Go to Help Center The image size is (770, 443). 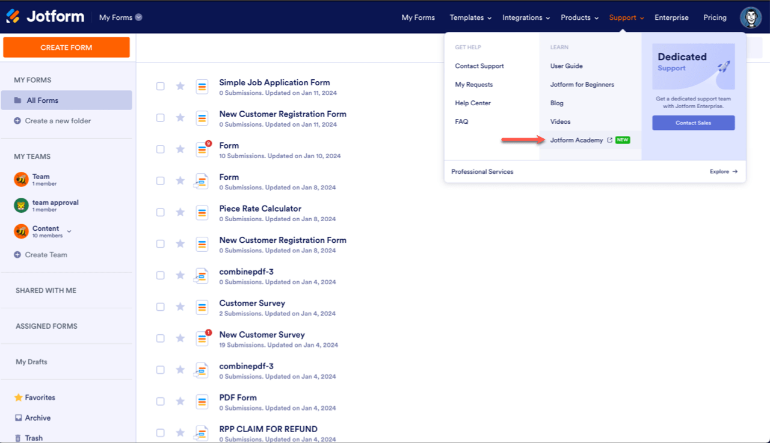pyautogui.click(x=473, y=103)
